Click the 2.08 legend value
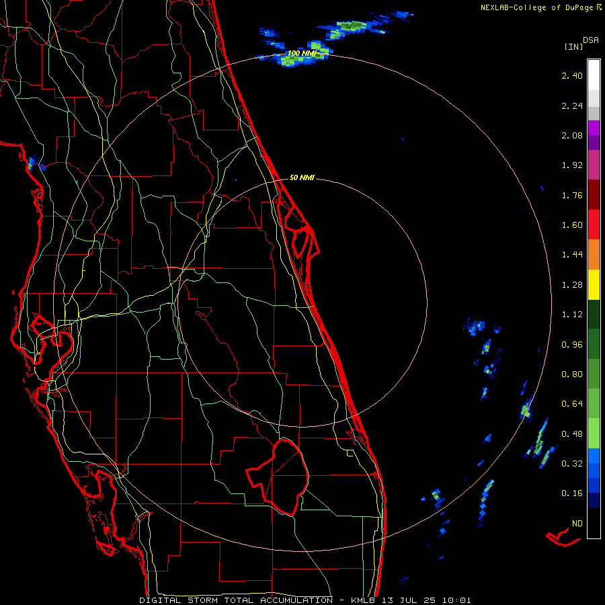Screen dimensions: 605x605 click(572, 135)
